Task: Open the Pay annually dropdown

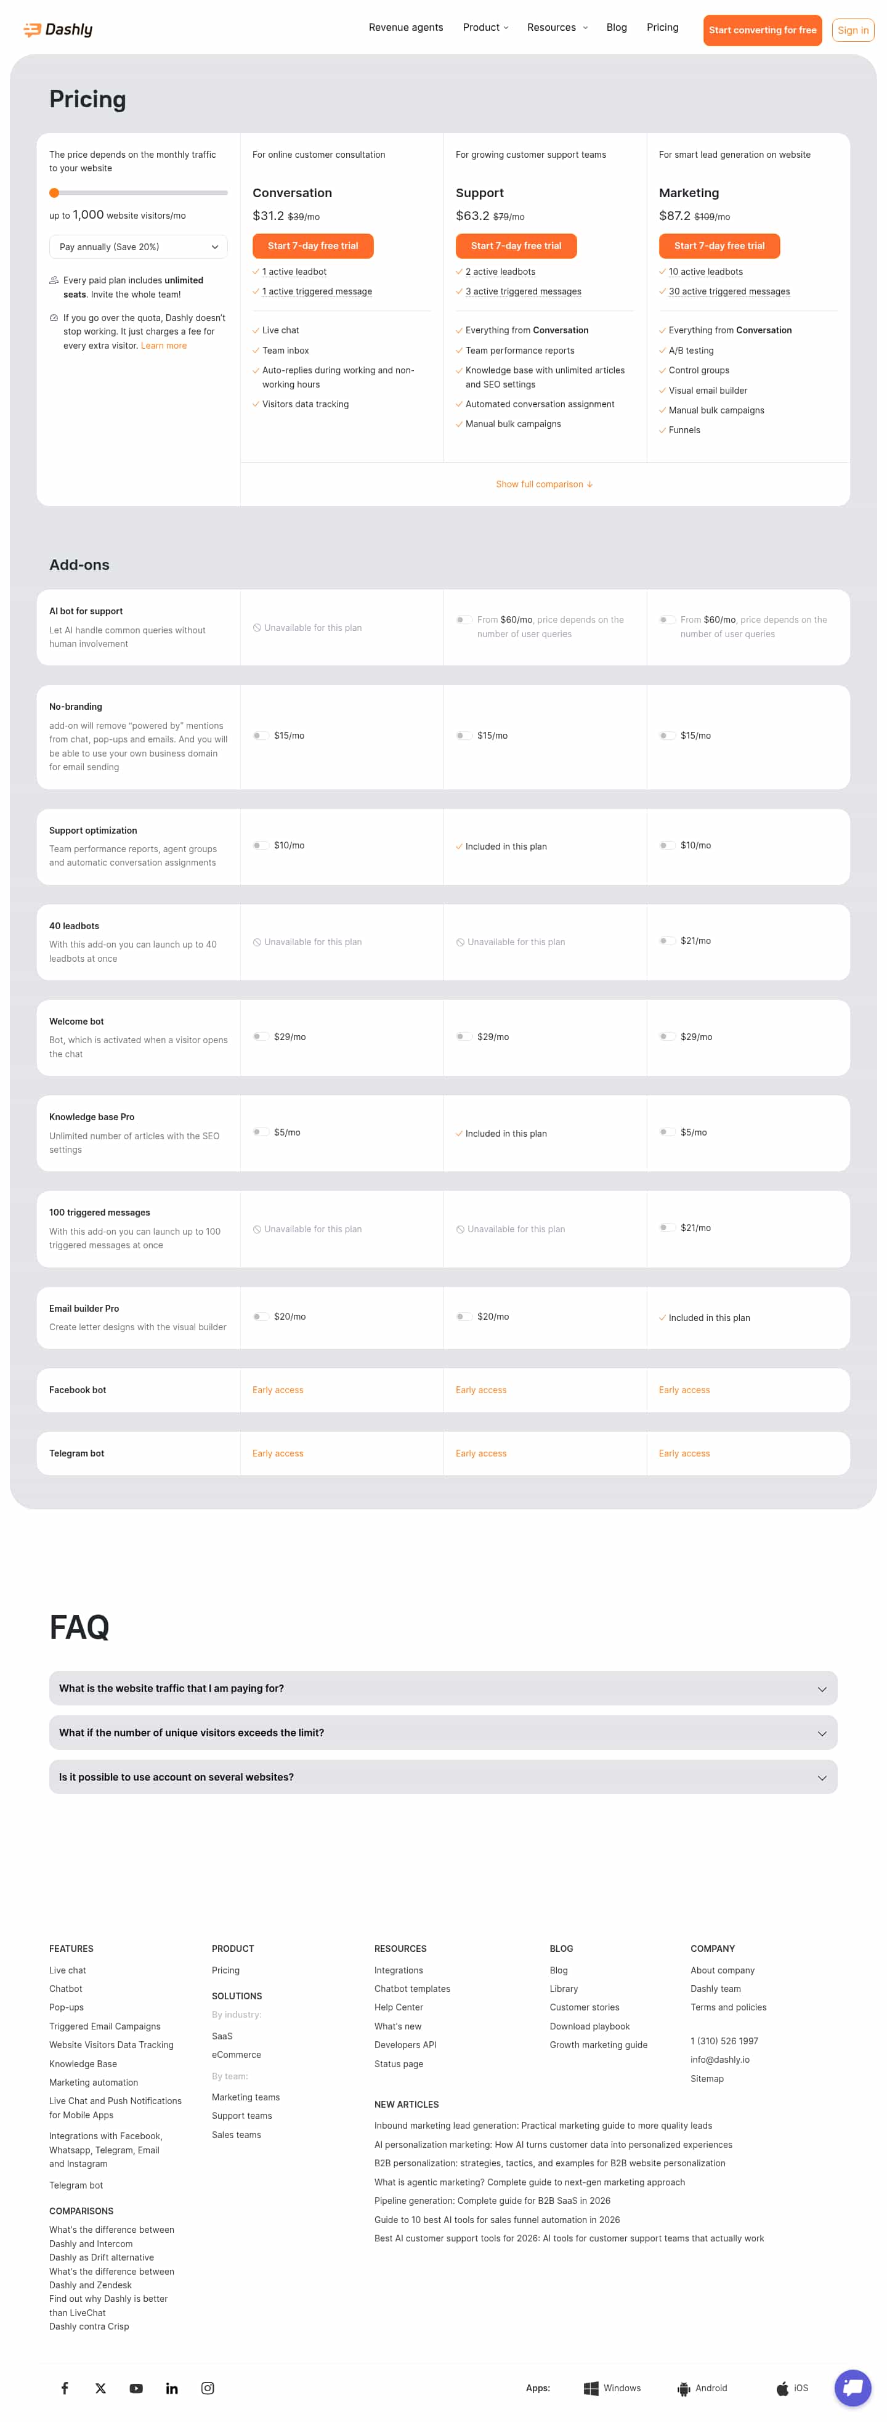Action: coord(137,246)
